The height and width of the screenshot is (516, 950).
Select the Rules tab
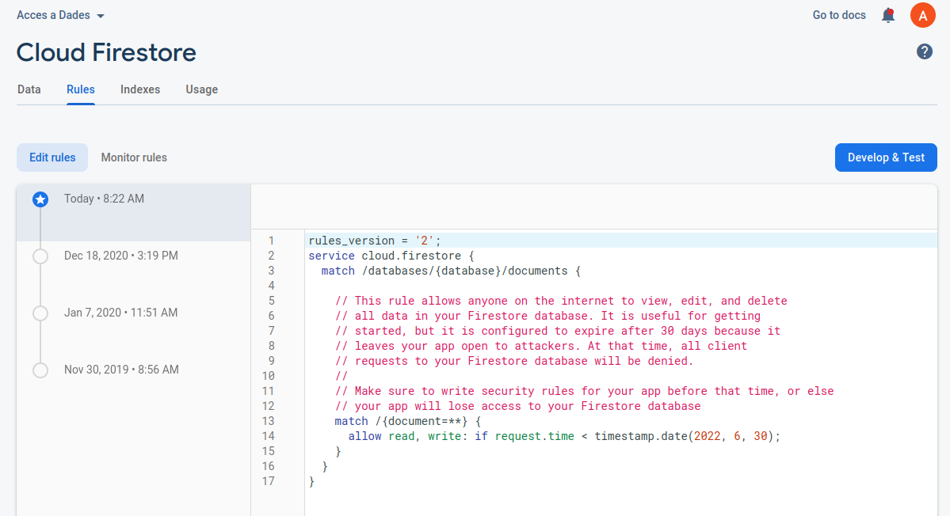[x=81, y=89]
